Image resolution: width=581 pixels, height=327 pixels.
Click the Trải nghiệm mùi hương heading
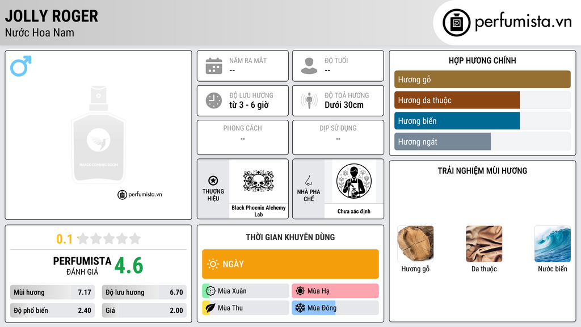482,171
